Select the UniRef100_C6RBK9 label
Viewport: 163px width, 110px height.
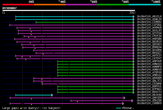149,103
